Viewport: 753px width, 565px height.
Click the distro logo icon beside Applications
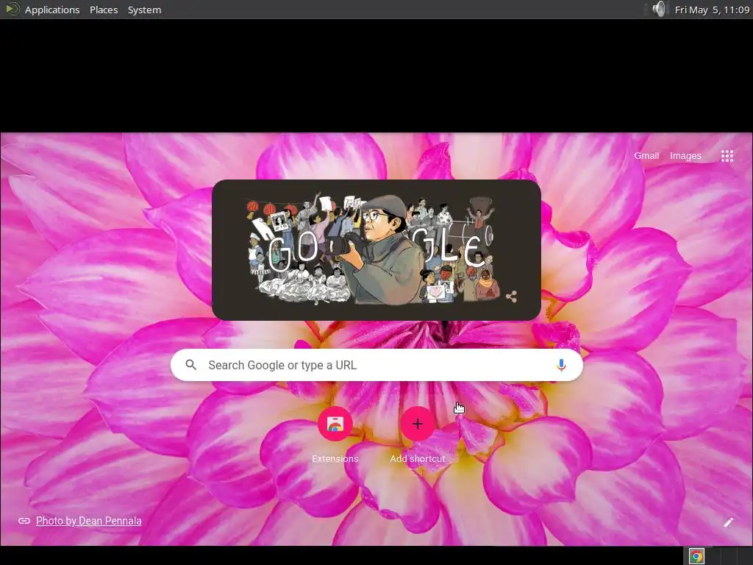point(12,9)
